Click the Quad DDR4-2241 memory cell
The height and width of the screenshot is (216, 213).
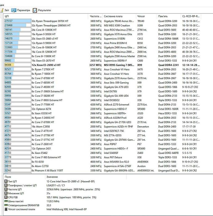168,65
